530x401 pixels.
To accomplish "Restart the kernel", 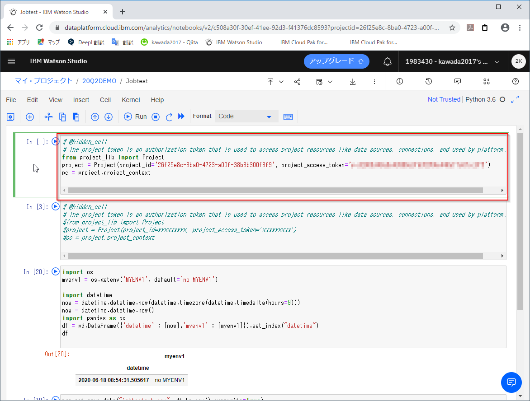I will 169,117.
